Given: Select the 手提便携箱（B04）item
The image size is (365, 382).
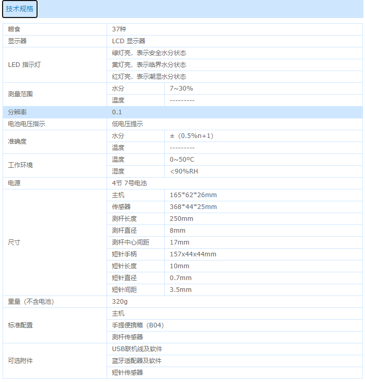Looking at the screenshot, I should [137, 325].
